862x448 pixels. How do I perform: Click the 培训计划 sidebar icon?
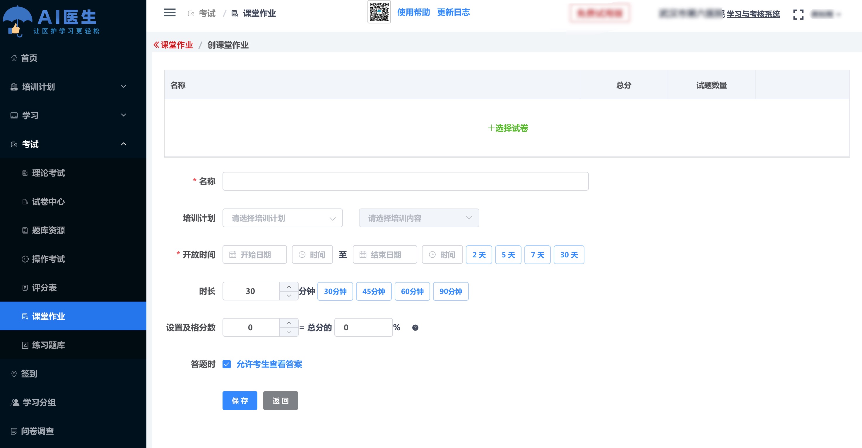click(x=14, y=87)
